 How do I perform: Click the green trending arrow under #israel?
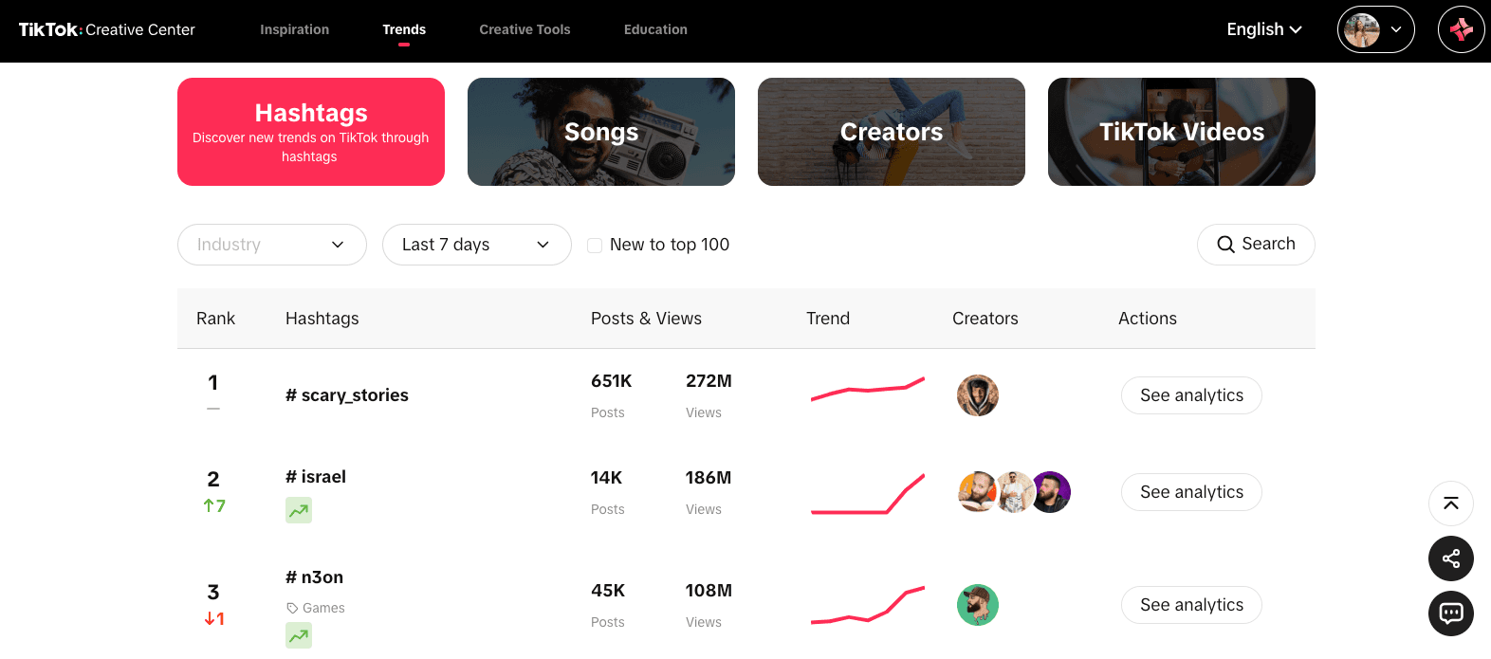299,510
